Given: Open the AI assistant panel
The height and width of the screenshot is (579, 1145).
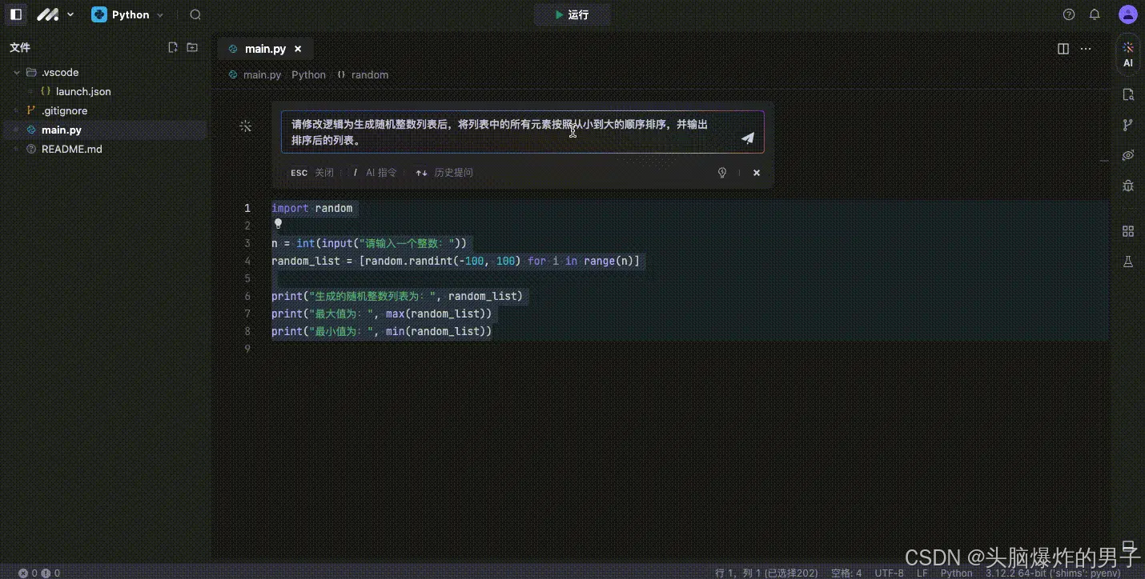Looking at the screenshot, I should (1127, 54).
